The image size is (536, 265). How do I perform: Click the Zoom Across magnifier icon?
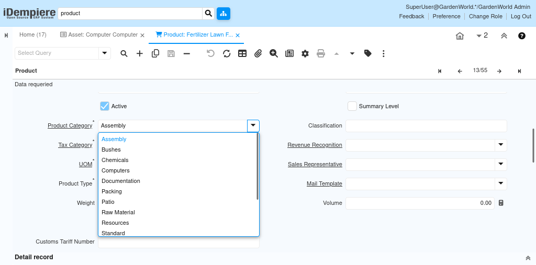click(x=274, y=53)
